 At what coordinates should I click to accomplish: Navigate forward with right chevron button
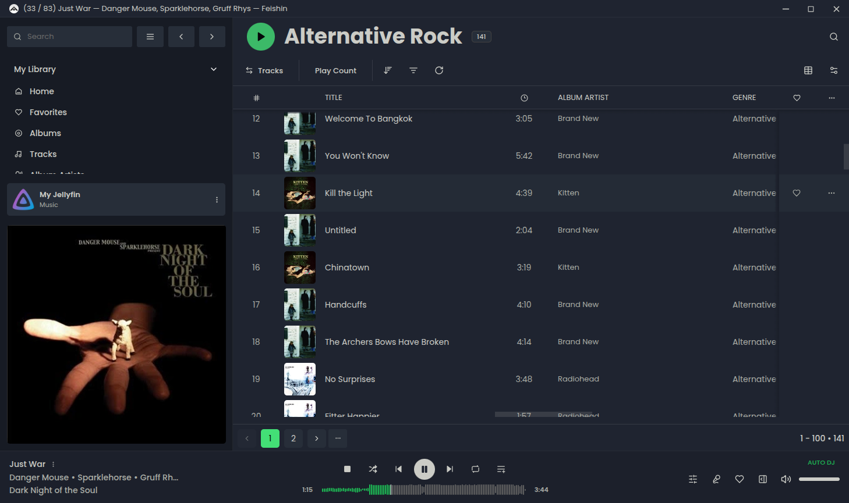(212, 37)
